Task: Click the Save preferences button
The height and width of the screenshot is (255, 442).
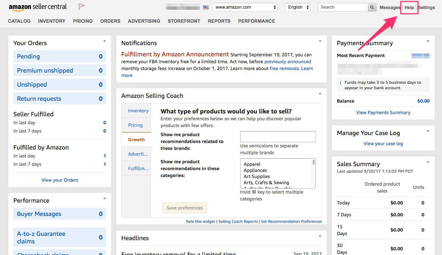Action: point(184,208)
